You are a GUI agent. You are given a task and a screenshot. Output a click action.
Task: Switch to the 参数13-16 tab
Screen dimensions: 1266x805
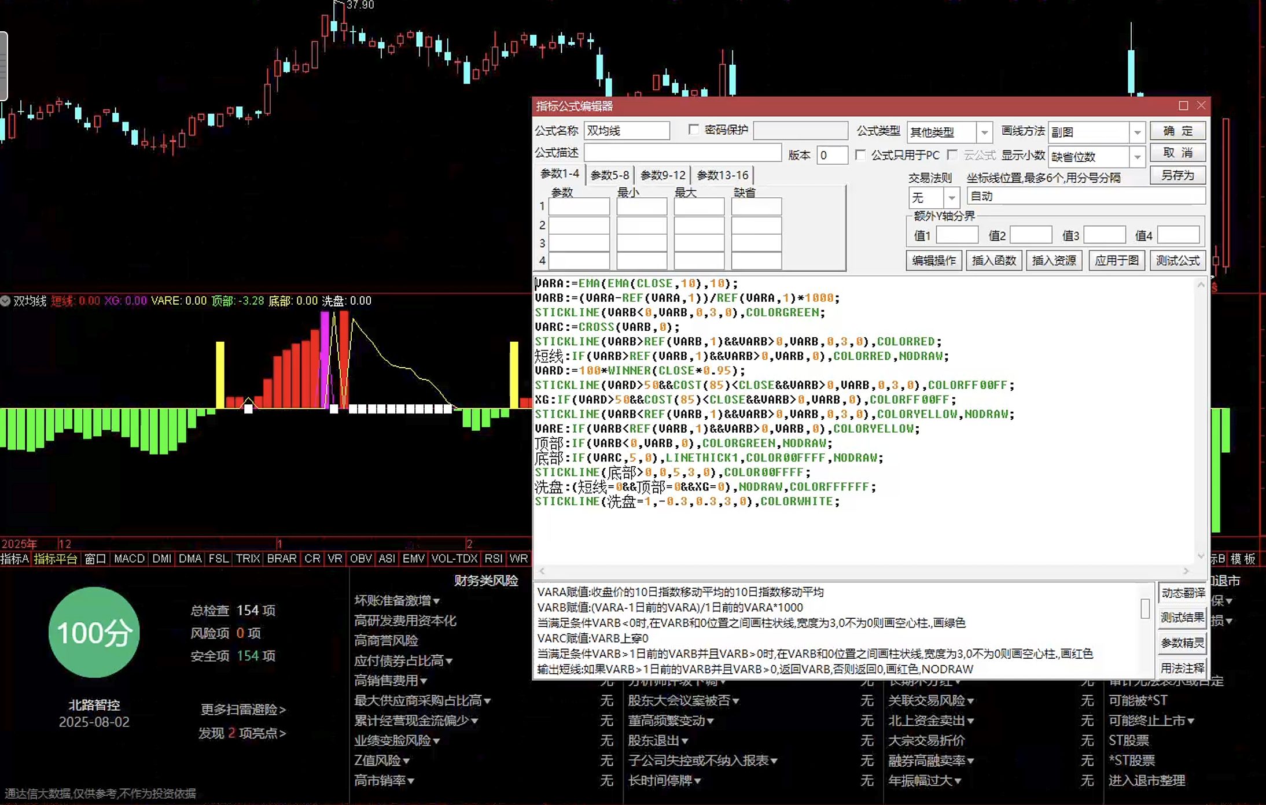(723, 175)
